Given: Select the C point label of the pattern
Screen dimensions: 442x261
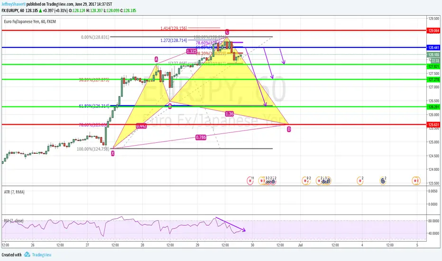Looking at the screenshot, I should coord(227,32).
